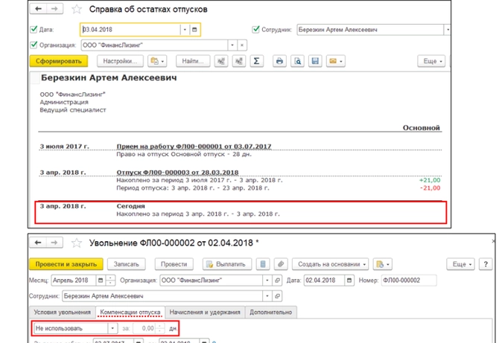The image size is (502, 343).
Task: Add the Увольнение document to favorites
Action: click(x=77, y=243)
